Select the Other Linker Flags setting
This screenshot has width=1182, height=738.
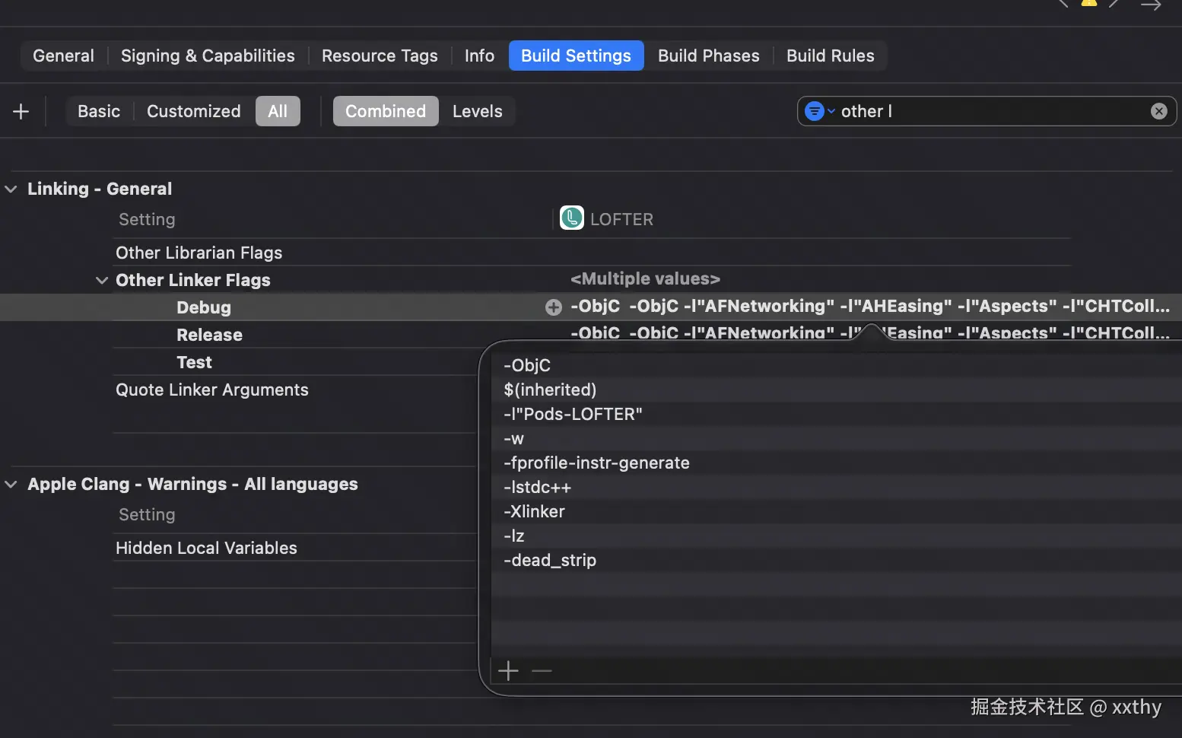click(x=192, y=280)
